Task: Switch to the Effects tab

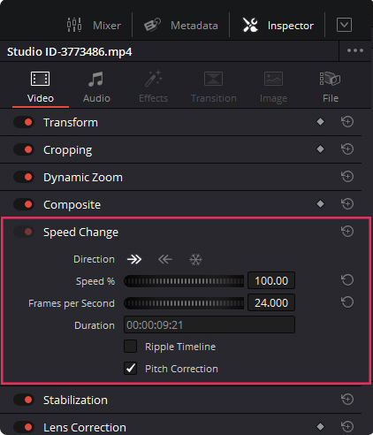Action: tap(153, 87)
